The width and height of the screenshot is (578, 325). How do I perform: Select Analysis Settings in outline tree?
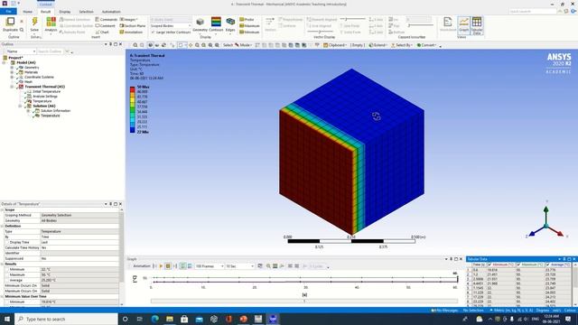tap(45, 97)
